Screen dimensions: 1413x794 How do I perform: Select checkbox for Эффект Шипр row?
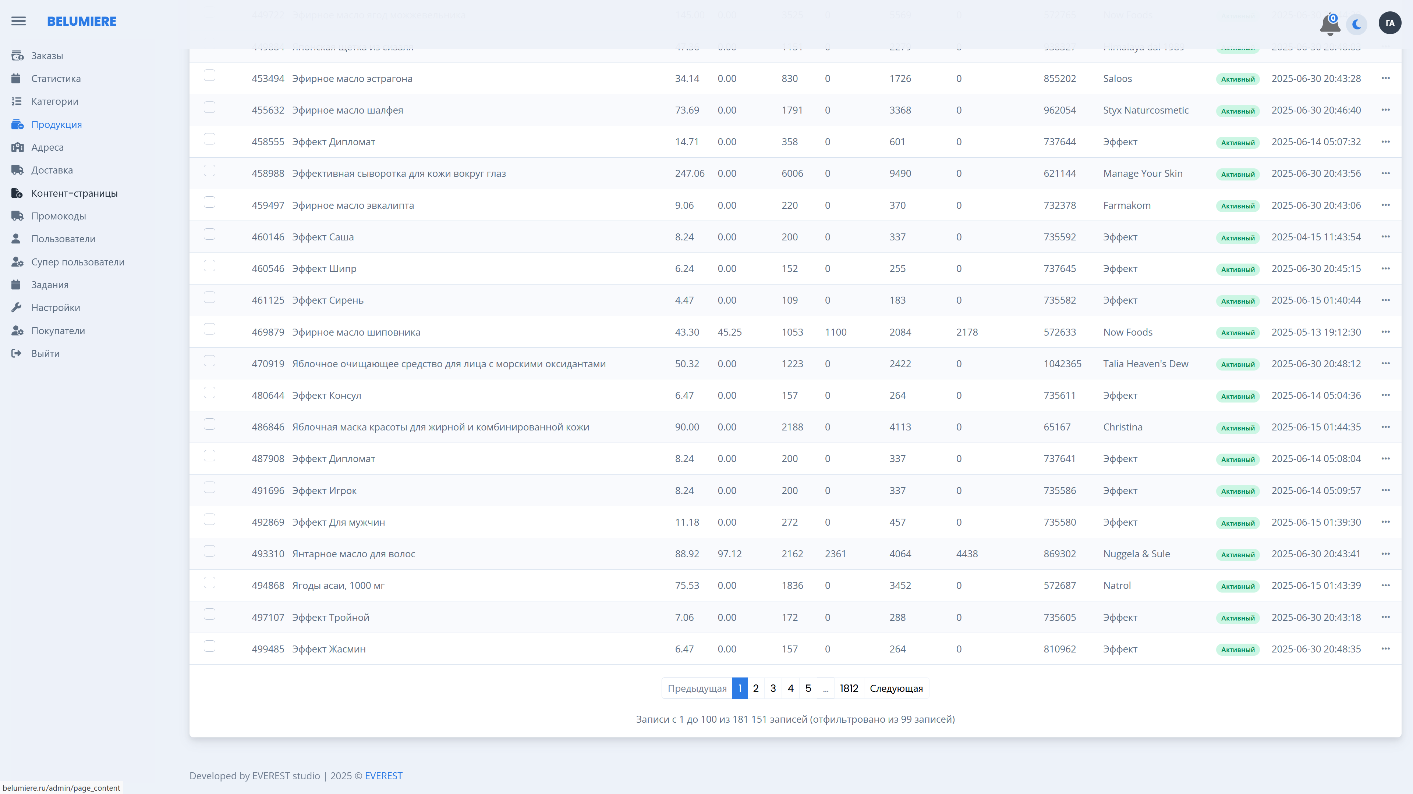coord(209,266)
